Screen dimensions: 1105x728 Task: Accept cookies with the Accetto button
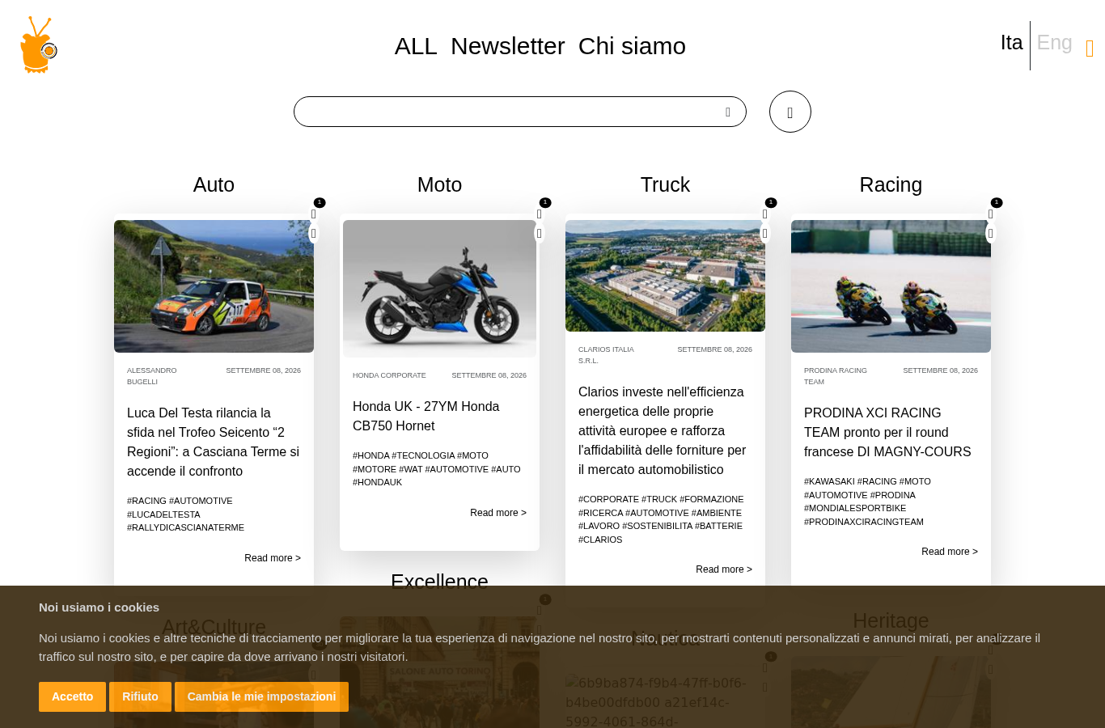point(72,696)
